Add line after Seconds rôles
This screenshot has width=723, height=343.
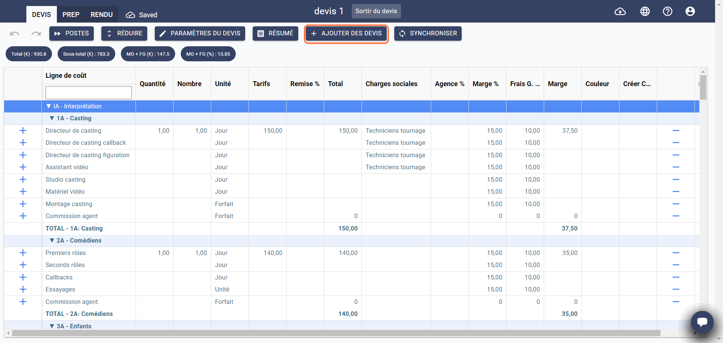(x=23, y=265)
